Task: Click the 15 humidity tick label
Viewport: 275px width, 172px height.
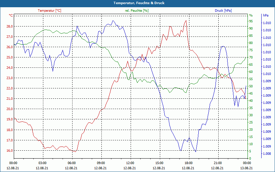Action: 251,137
